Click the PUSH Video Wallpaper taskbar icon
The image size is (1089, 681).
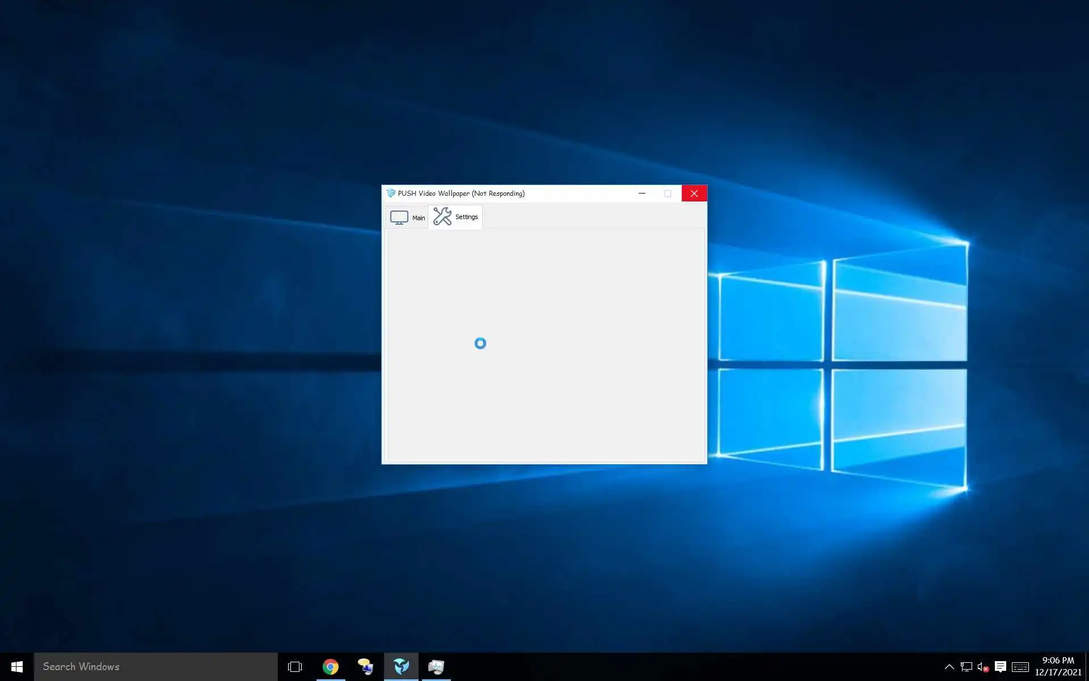[x=401, y=667]
